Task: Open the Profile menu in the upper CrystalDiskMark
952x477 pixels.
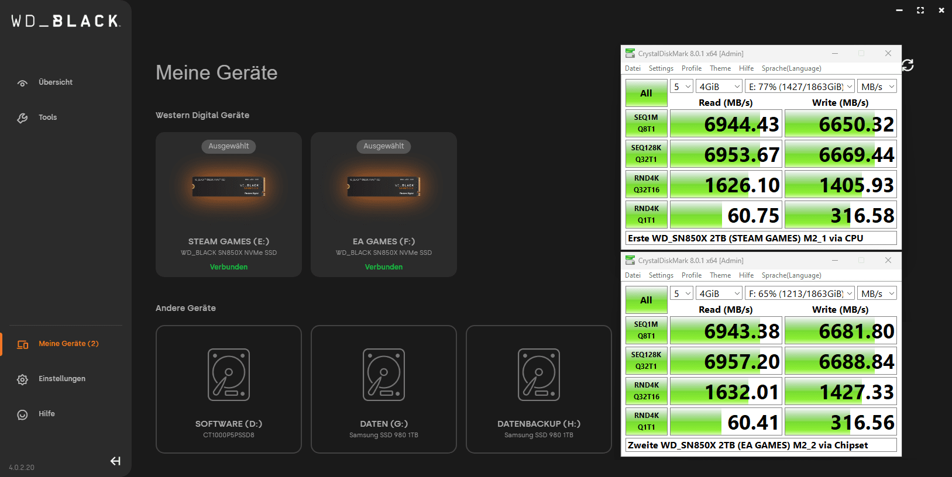Action: click(692, 68)
